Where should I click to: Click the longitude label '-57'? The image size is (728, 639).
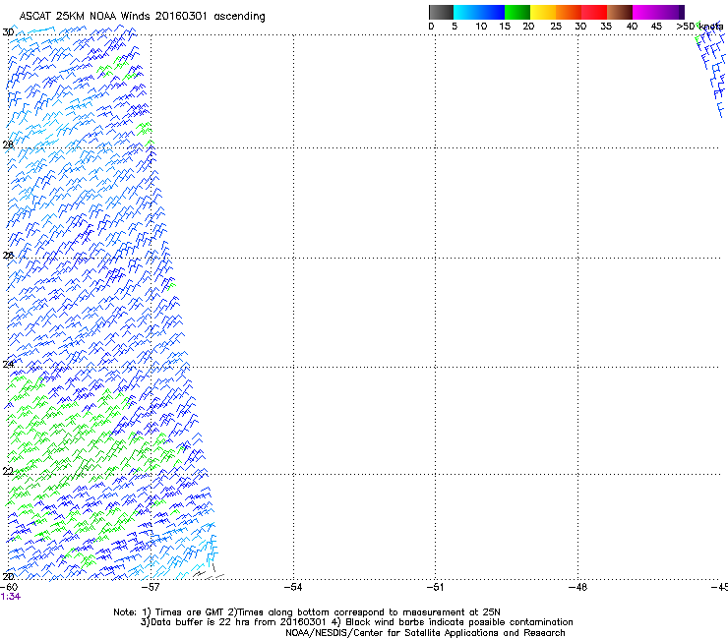point(151,587)
